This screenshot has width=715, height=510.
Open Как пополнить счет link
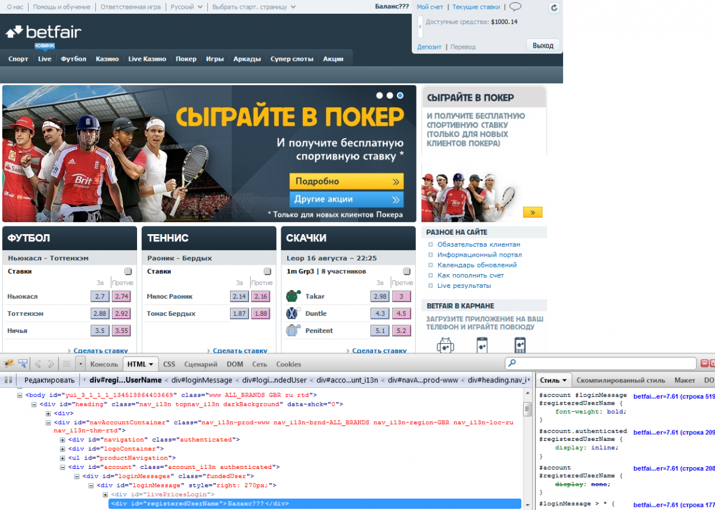tap(471, 275)
